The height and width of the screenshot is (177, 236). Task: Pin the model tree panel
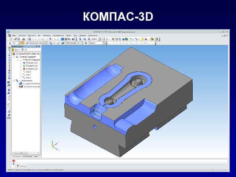point(37,47)
